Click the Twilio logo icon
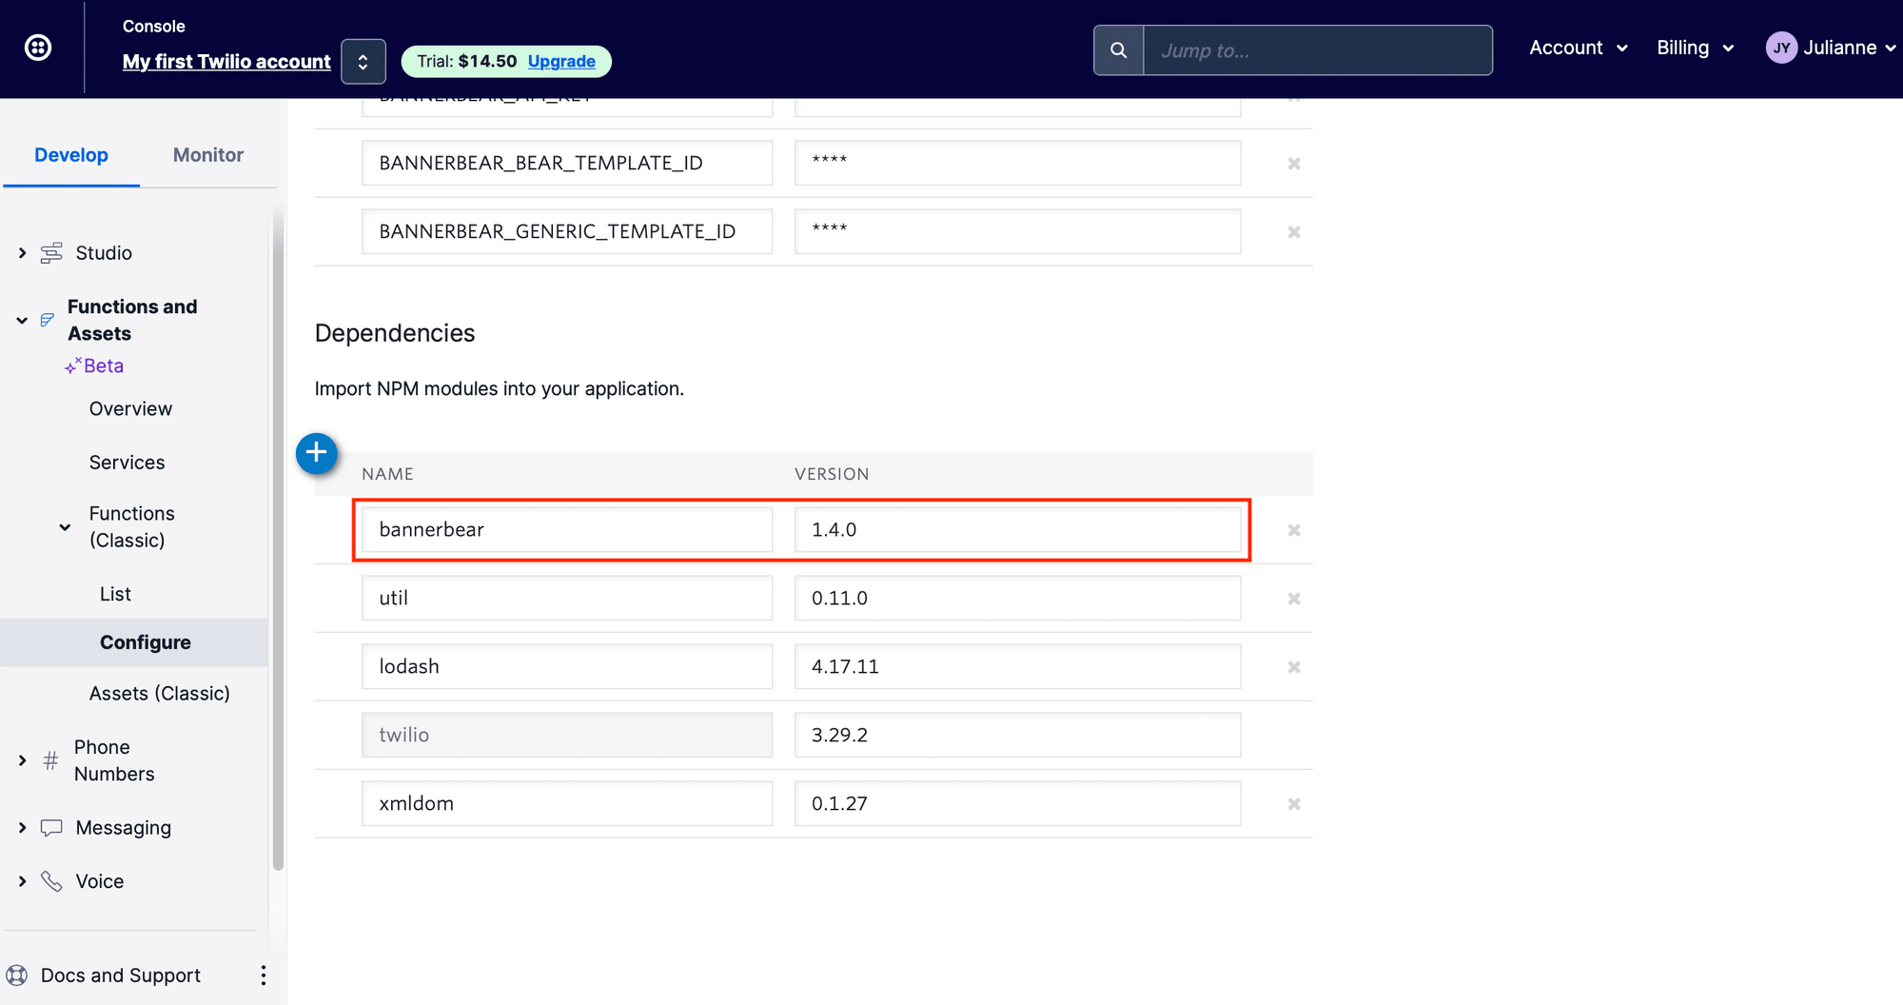Screen dimensions: 1903x1005 coord(38,48)
